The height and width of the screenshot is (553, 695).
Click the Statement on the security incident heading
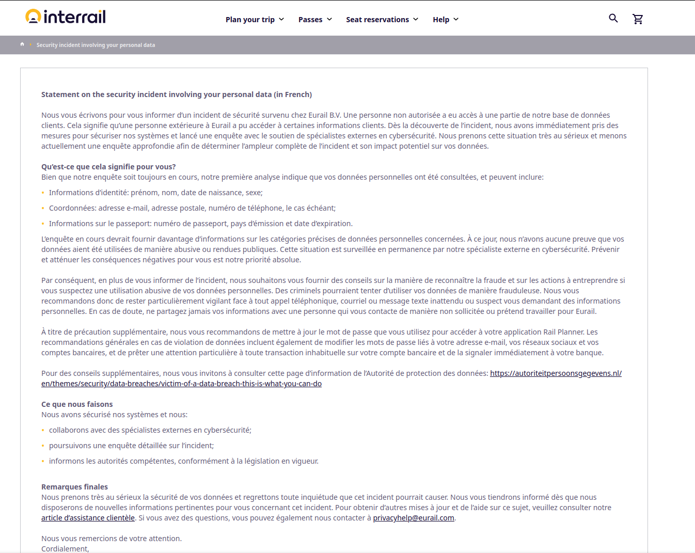point(177,94)
